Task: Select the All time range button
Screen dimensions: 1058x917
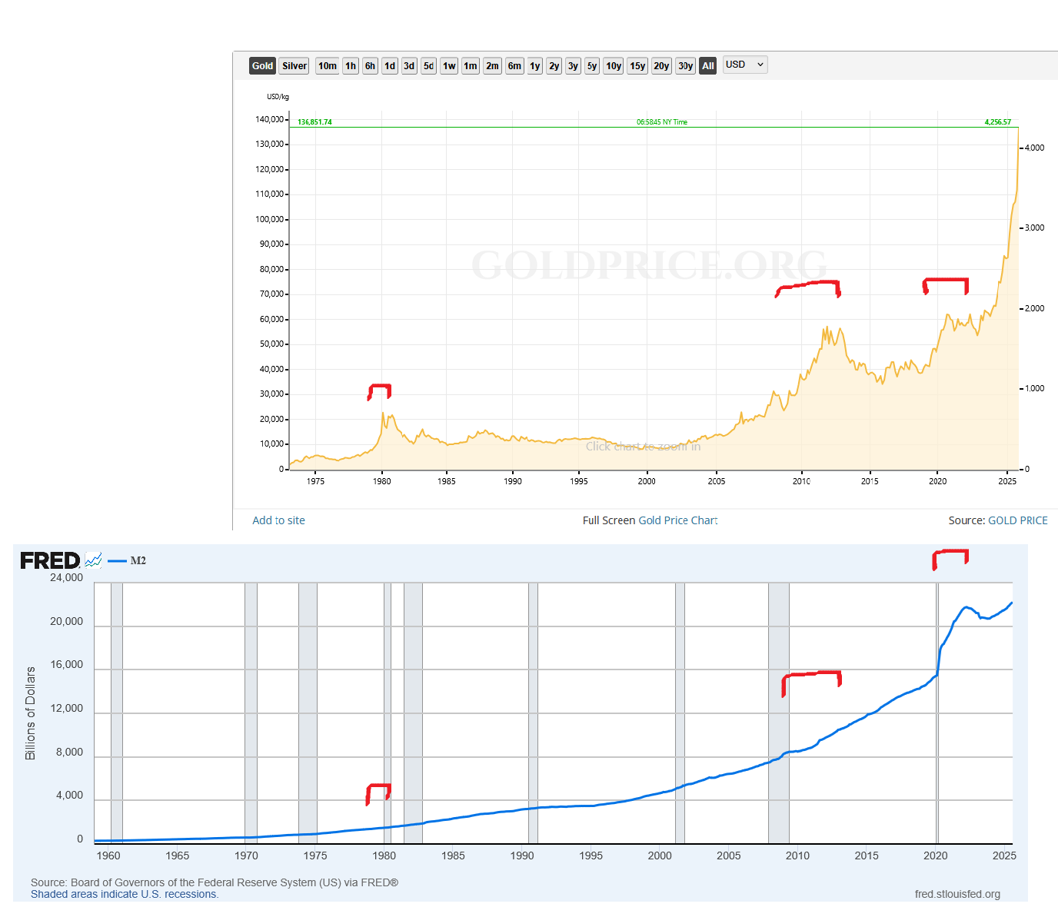Action: [708, 66]
